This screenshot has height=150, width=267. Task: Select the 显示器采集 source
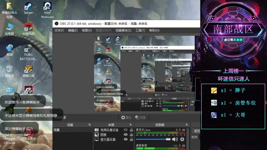tap(108, 139)
